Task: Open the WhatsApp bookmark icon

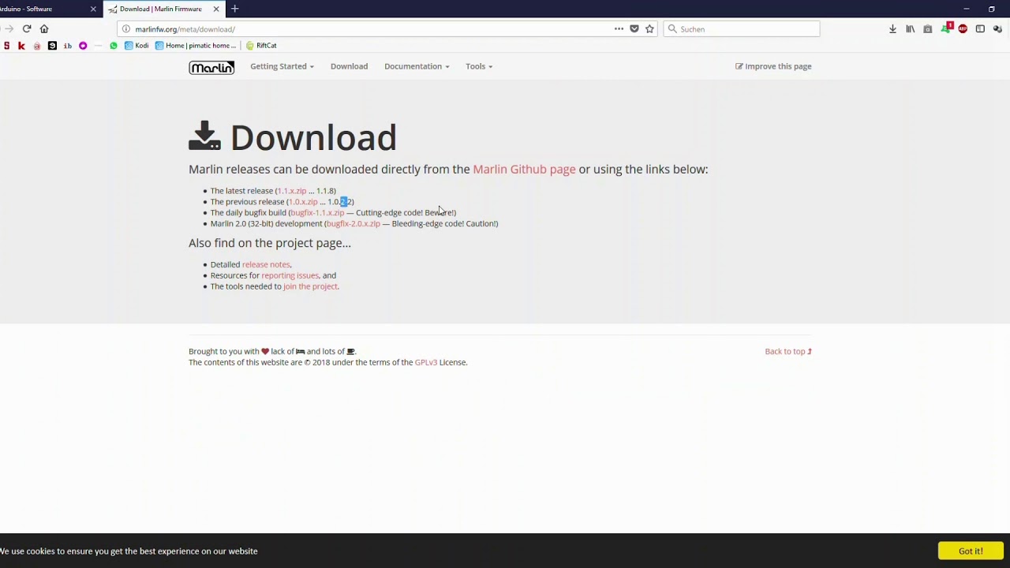Action: (114, 46)
